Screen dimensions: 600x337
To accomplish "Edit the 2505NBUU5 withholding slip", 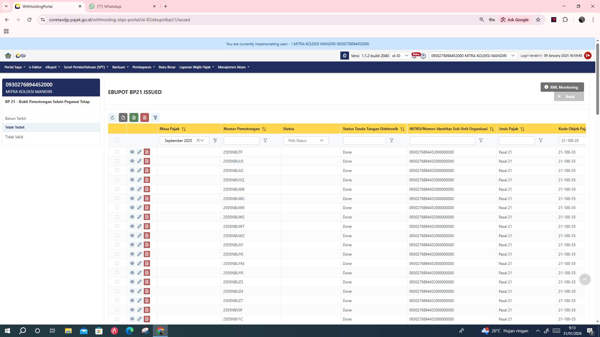I will [139, 161].
